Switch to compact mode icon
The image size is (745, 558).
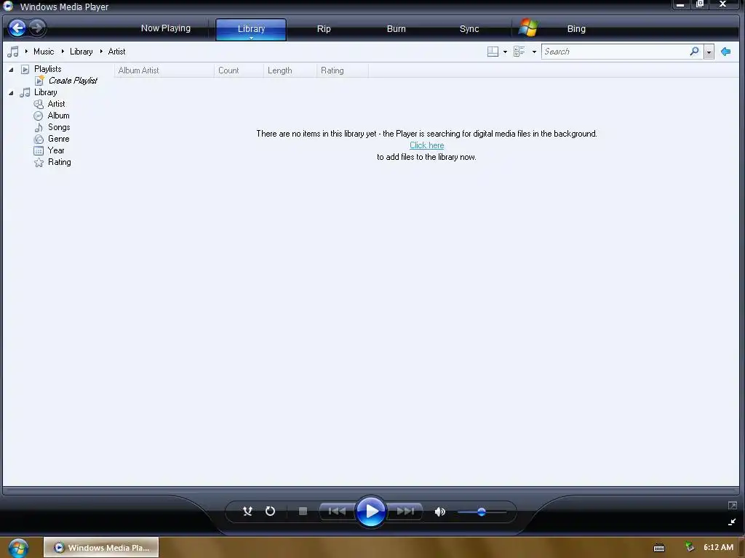pos(732,522)
